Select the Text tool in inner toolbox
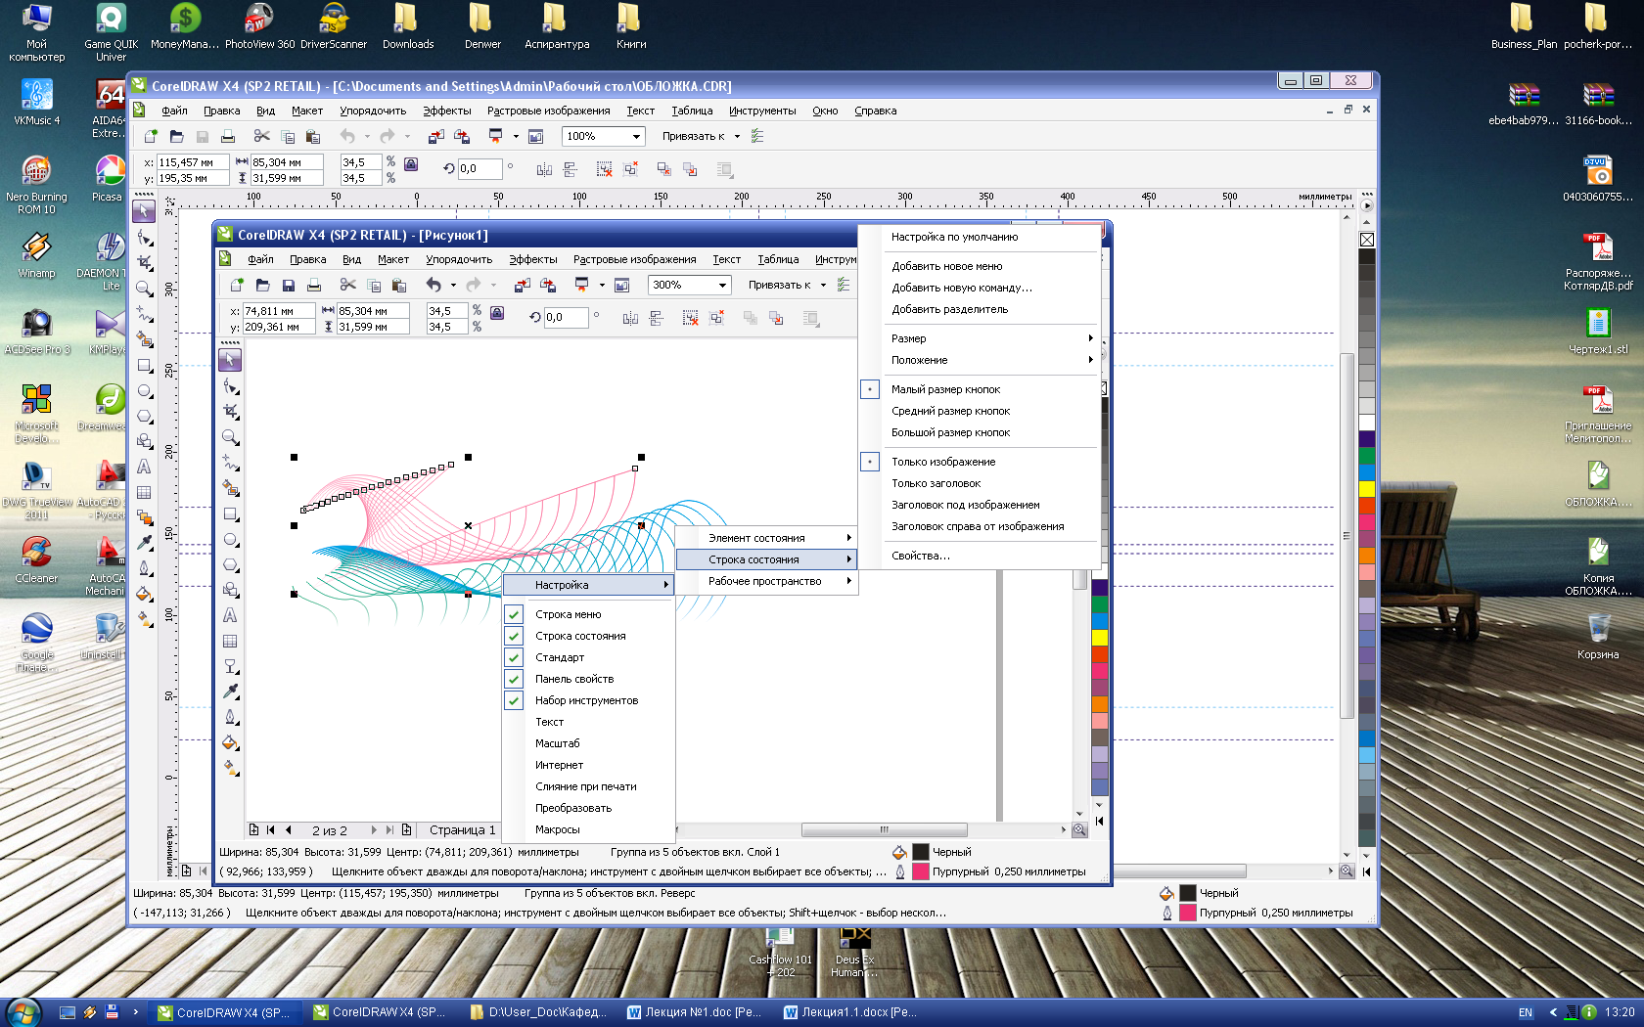Viewport: 1644px width, 1027px height. pos(230,615)
